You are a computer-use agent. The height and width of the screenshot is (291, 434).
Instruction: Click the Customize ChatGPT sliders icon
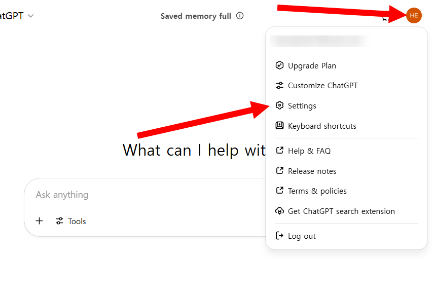point(279,86)
